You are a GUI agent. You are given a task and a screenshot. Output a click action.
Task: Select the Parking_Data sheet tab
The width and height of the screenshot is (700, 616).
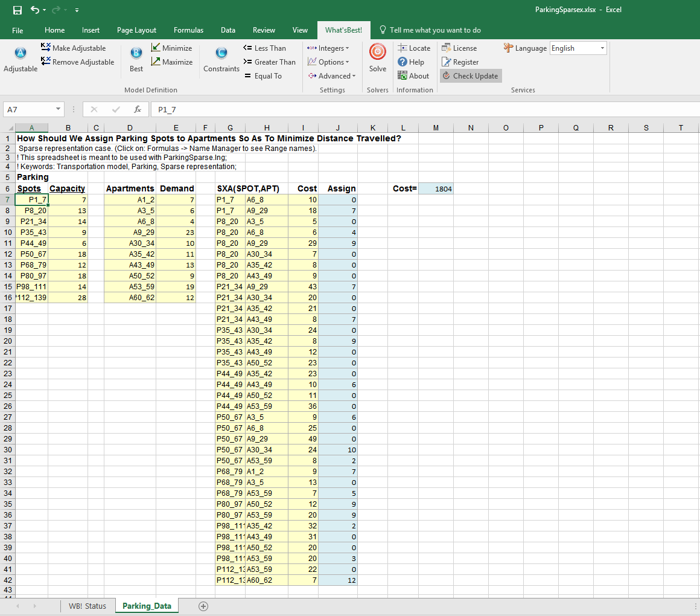tap(147, 606)
